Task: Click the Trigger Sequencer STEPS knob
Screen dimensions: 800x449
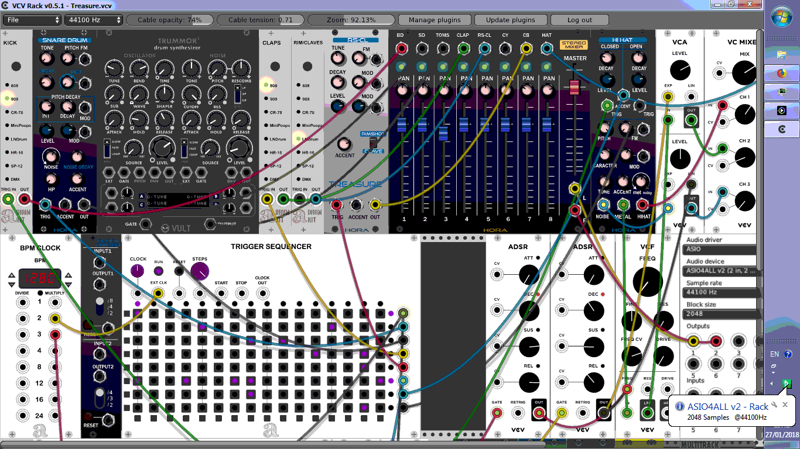Action: tap(200, 270)
